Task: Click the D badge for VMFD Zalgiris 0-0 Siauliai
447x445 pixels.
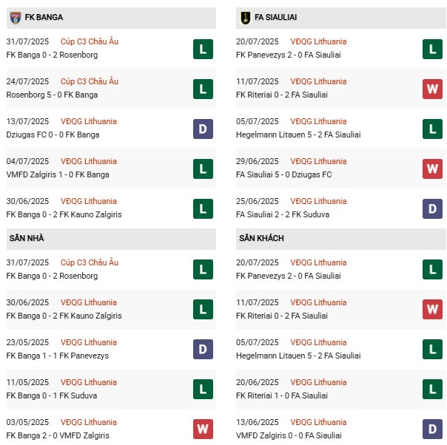Action: tap(432, 429)
